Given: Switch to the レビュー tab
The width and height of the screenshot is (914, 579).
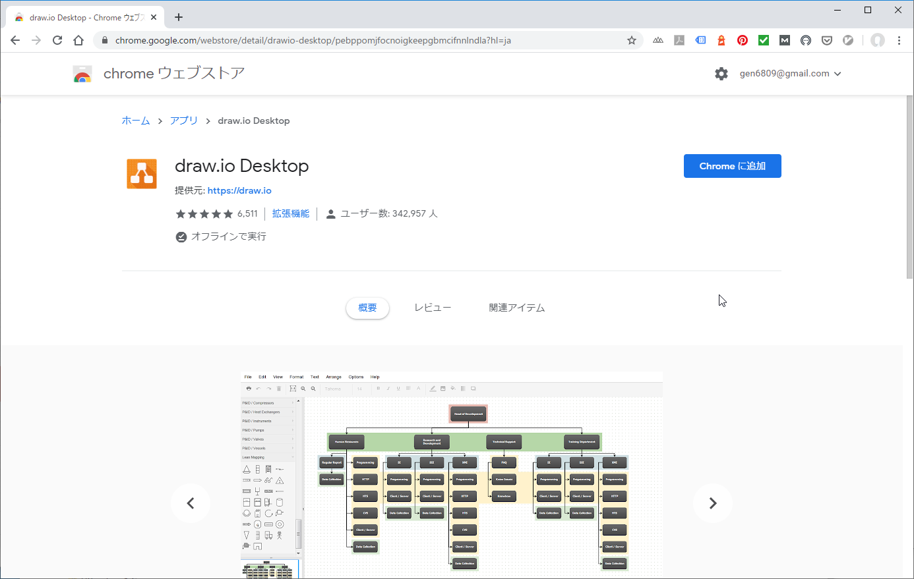Looking at the screenshot, I should pos(433,308).
